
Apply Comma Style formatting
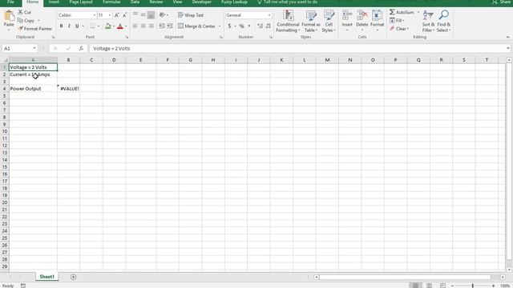pos(249,26)
